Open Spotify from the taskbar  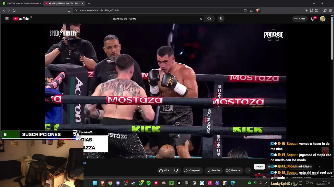pyautogui.click(x=148, y=183)
